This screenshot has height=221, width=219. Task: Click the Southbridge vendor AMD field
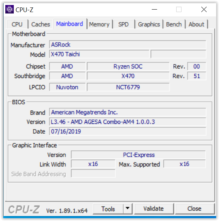click(67, 76)
